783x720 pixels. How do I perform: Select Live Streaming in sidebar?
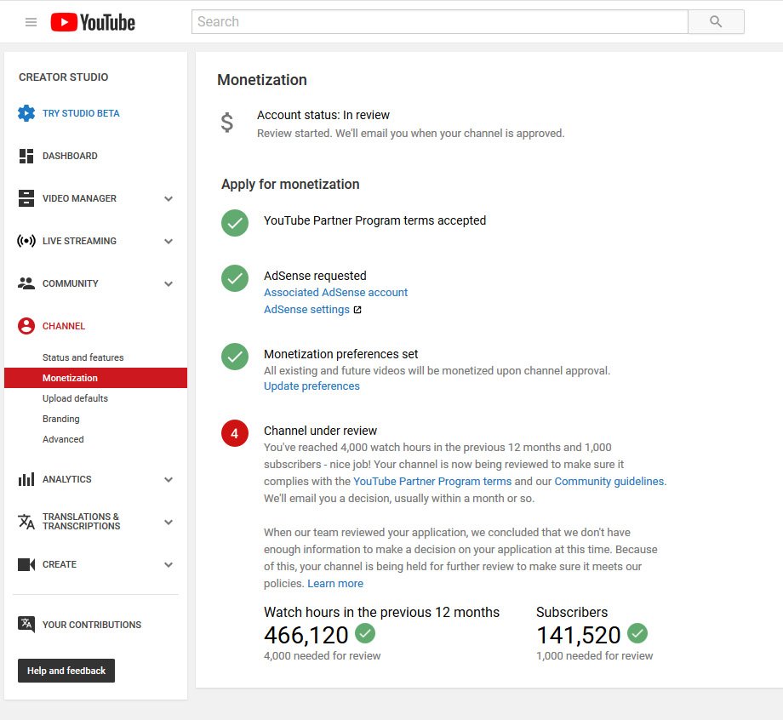pyautogui.click(x=79, y=241)
